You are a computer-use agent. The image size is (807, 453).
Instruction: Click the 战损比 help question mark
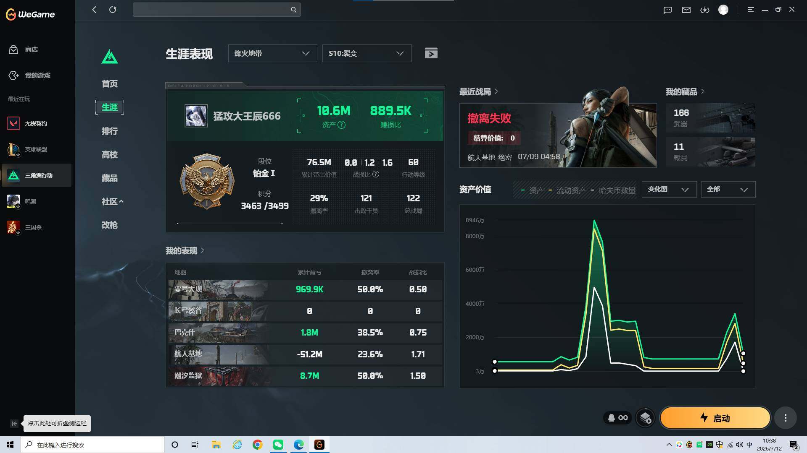(x=376, y=174)
